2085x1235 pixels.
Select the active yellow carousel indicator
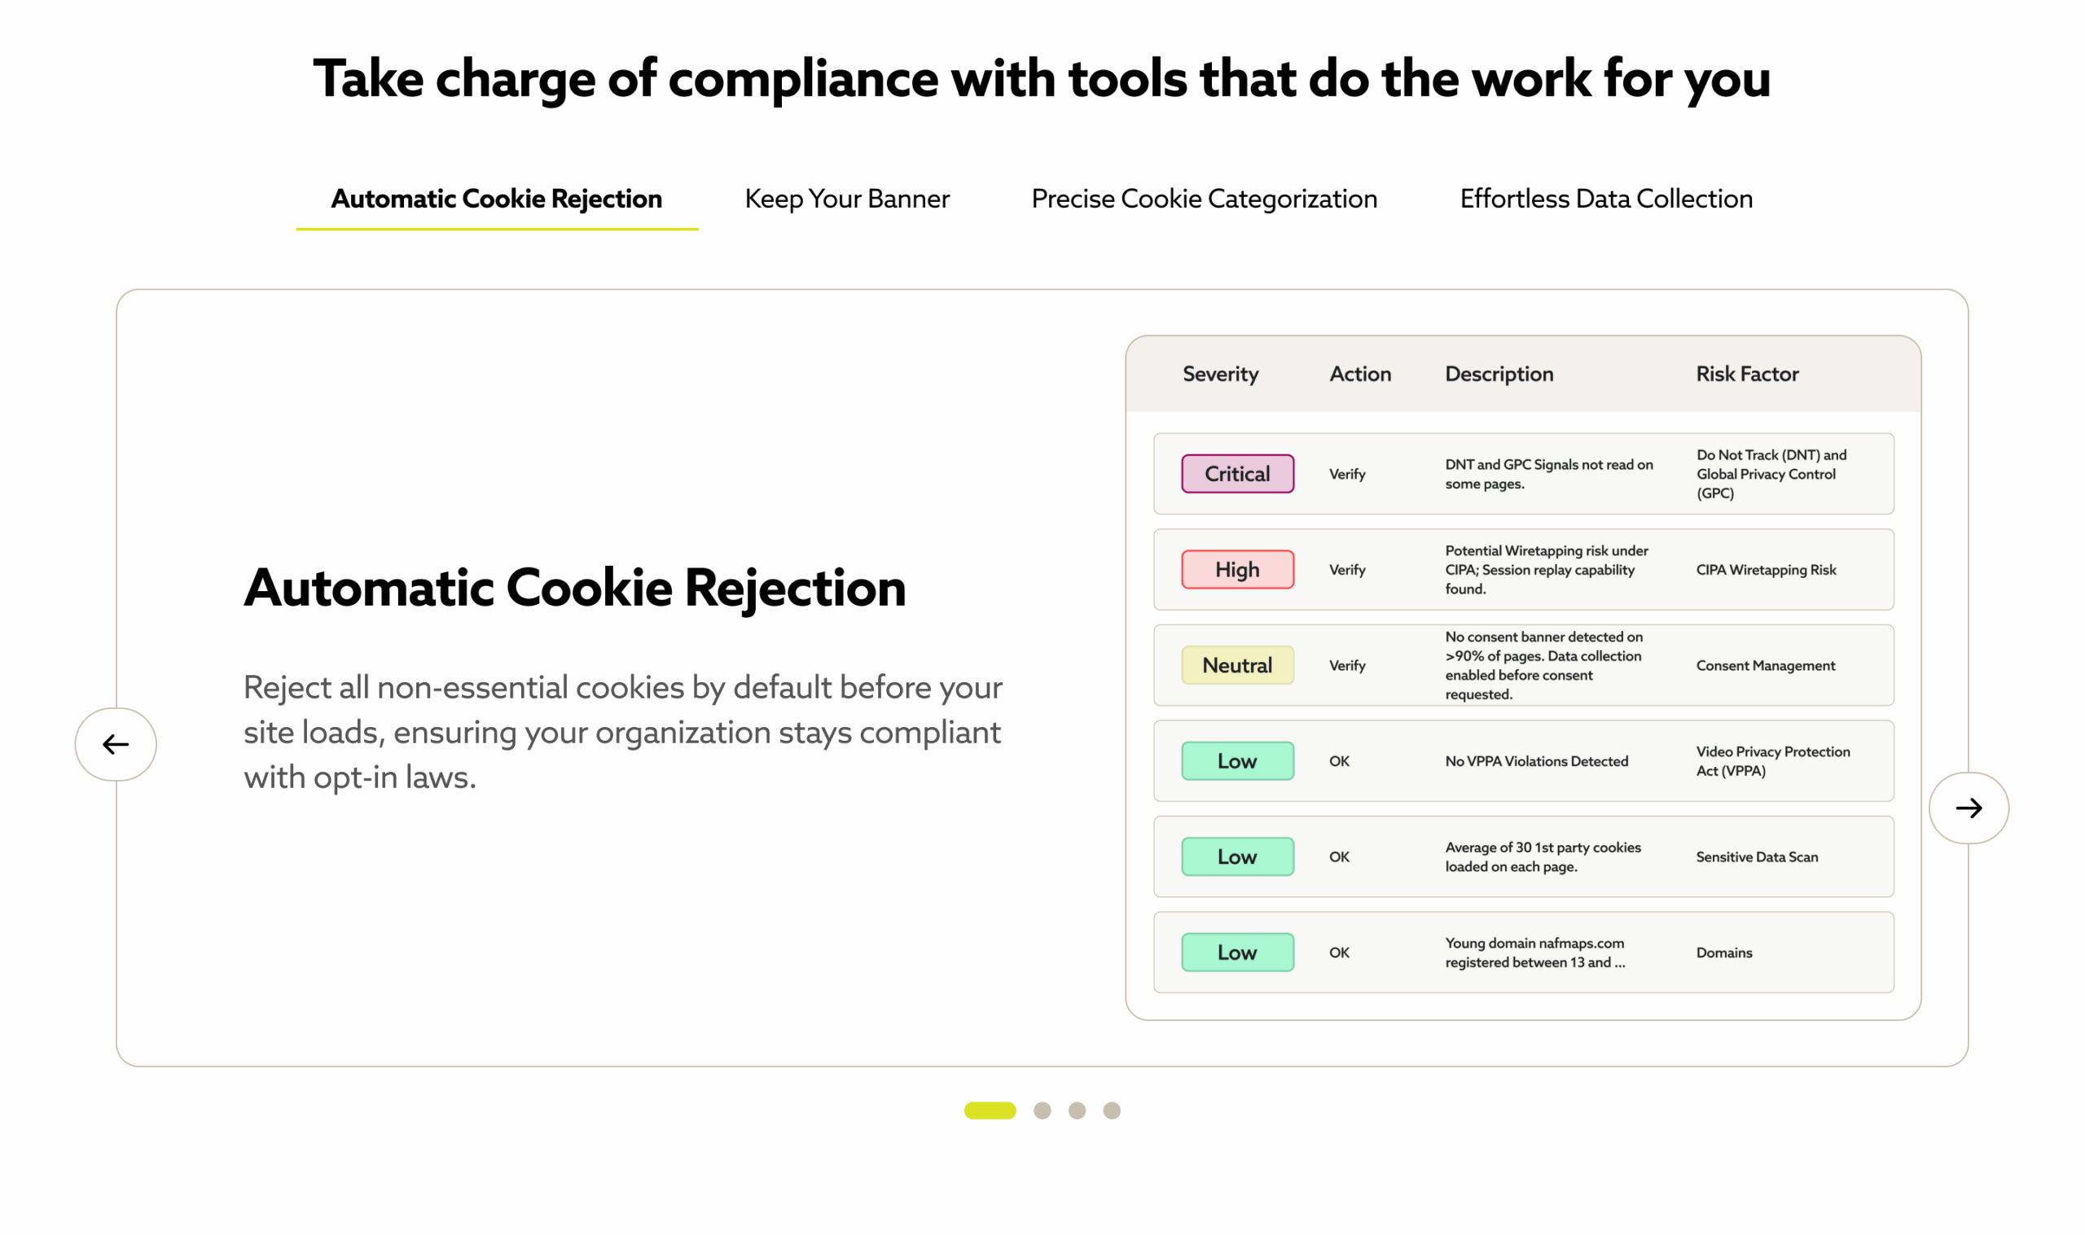tap(990, 1110)
